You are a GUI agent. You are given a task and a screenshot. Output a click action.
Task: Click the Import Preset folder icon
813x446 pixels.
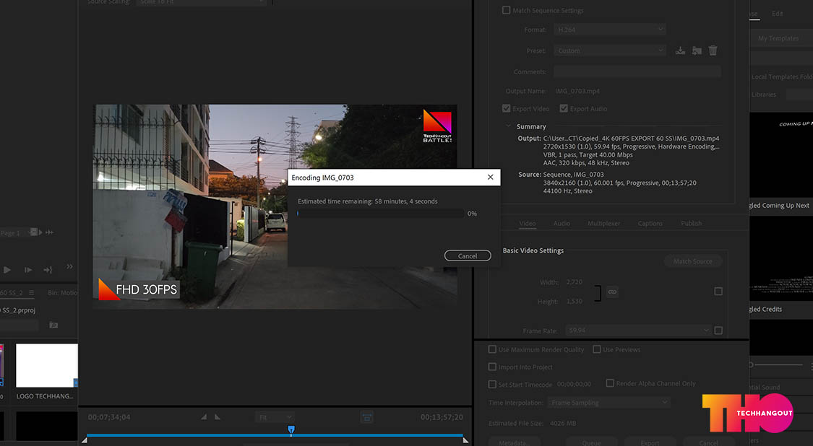(697, 51)
